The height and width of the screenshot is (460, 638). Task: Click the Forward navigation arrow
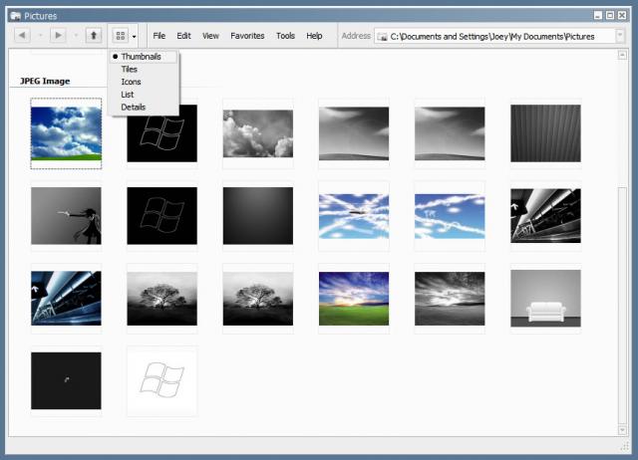click(58, 36)
